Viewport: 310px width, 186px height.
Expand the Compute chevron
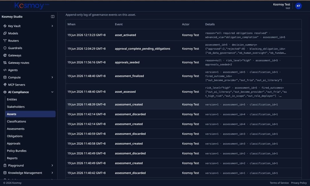(52, 77)
